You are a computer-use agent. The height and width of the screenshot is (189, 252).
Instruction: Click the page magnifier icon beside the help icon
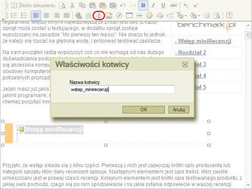tap(217, 15)
